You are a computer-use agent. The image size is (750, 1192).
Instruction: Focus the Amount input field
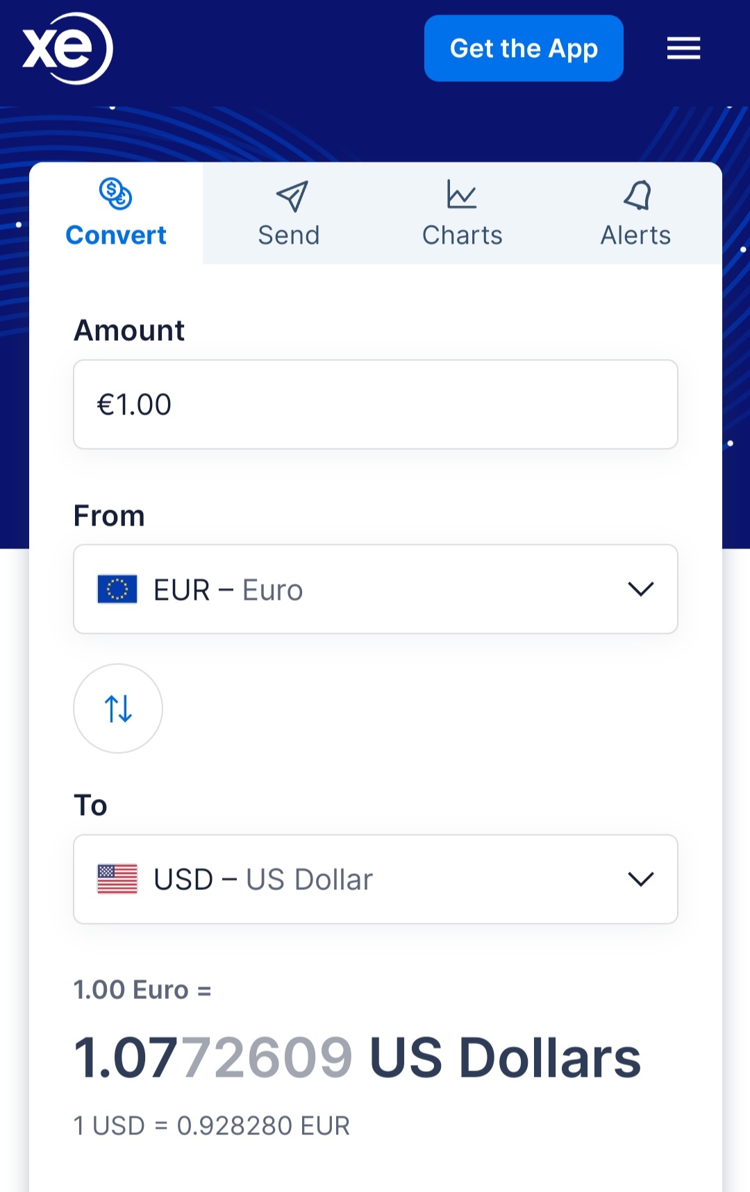point(375,404)
